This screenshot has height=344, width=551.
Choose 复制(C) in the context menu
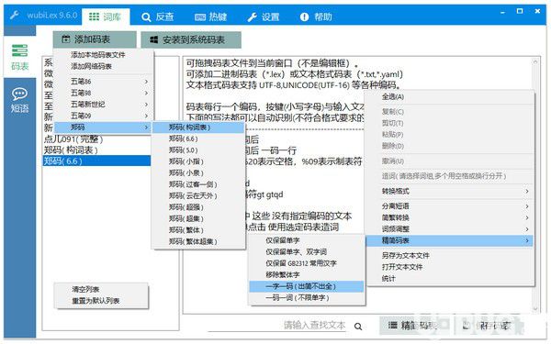click(x=449, y=112)
